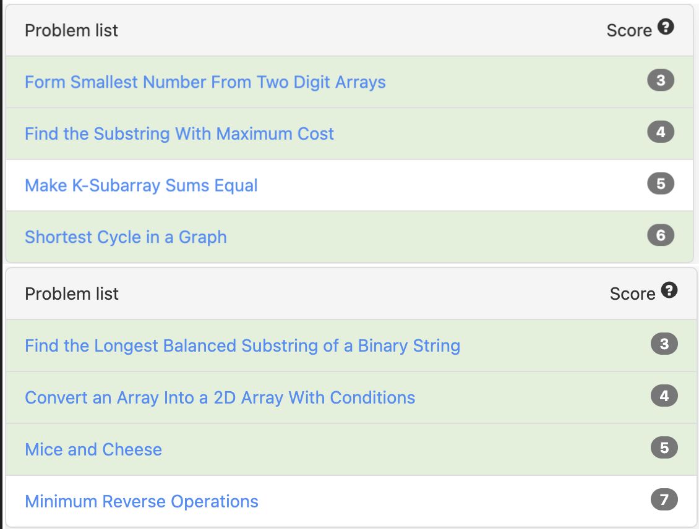
Task: Click Problem list heading above Longest Balanced Substring
Action: [71, 294]
